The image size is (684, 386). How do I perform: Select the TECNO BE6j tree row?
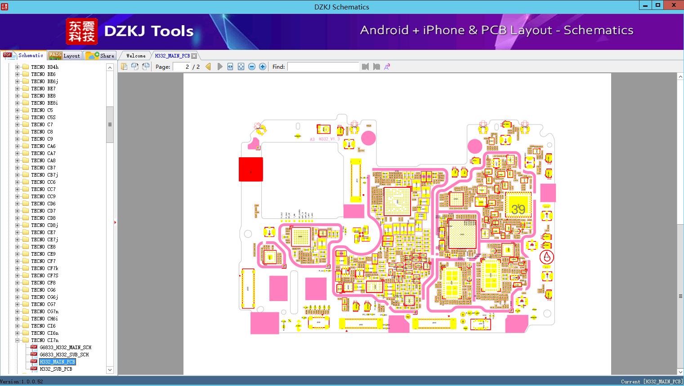point(45,81)
